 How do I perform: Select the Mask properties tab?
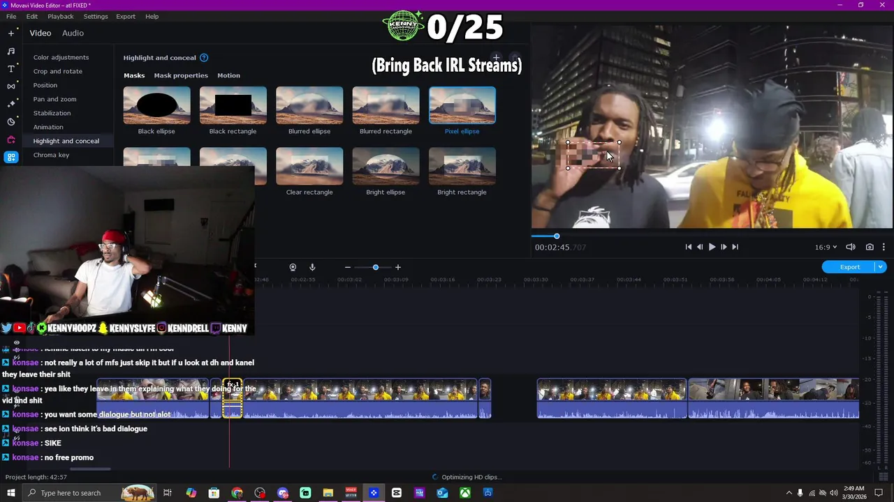[x=181, y=75]
